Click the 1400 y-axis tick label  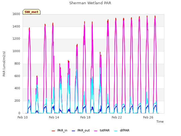pyautogui.click(x=16, y=26)
